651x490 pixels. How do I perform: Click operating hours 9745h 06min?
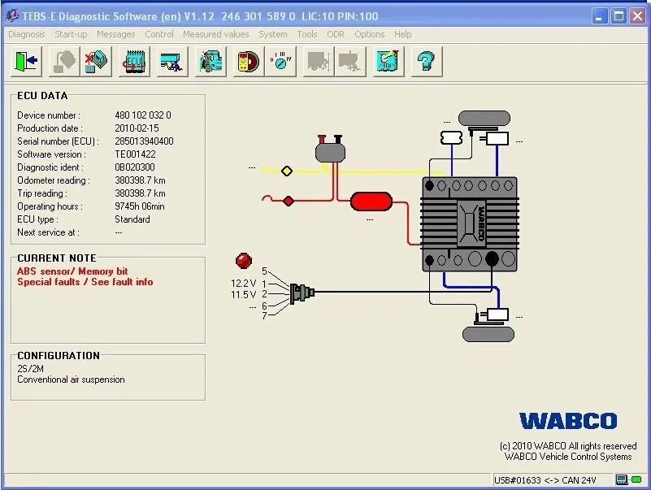coord(140,206)
